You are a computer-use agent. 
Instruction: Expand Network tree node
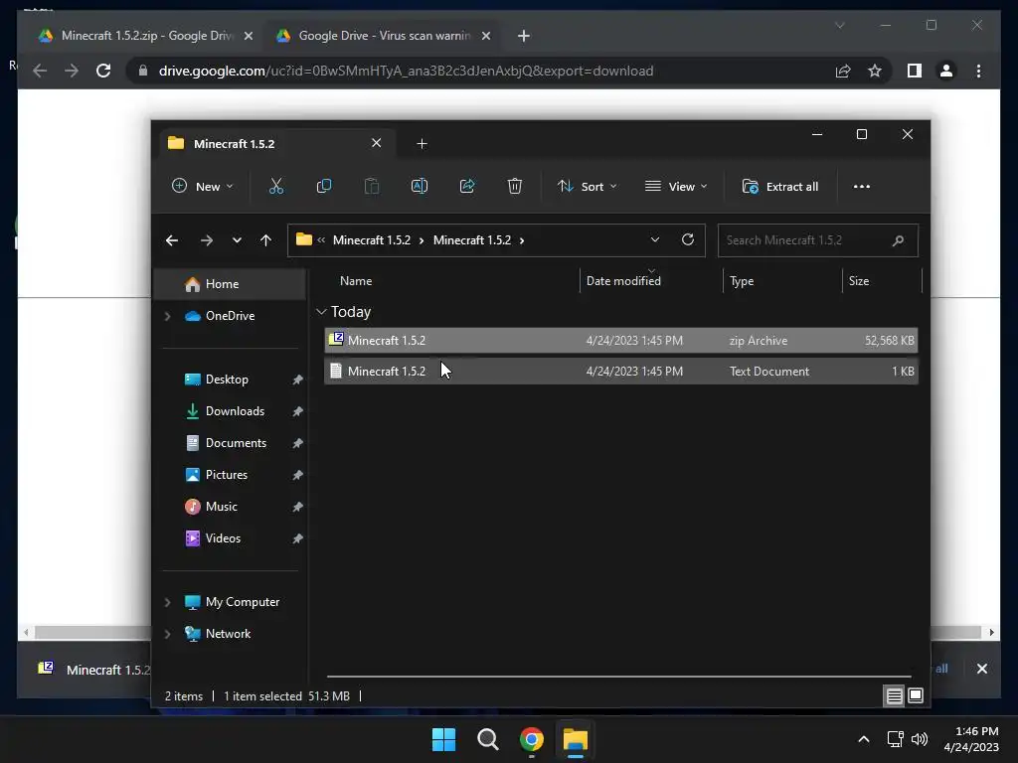tap(167, 634)
